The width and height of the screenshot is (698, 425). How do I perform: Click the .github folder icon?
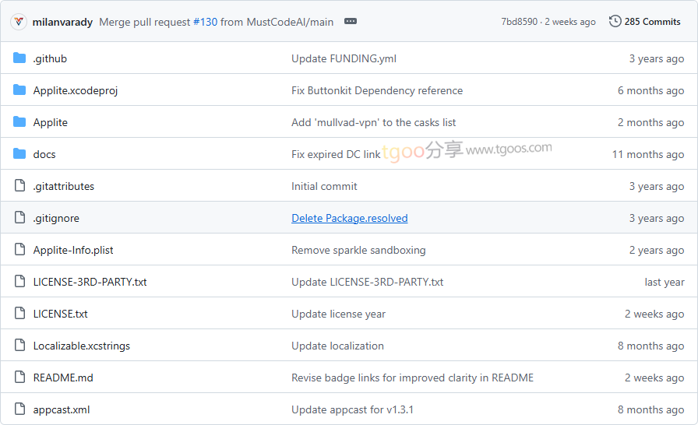(19, 58)
